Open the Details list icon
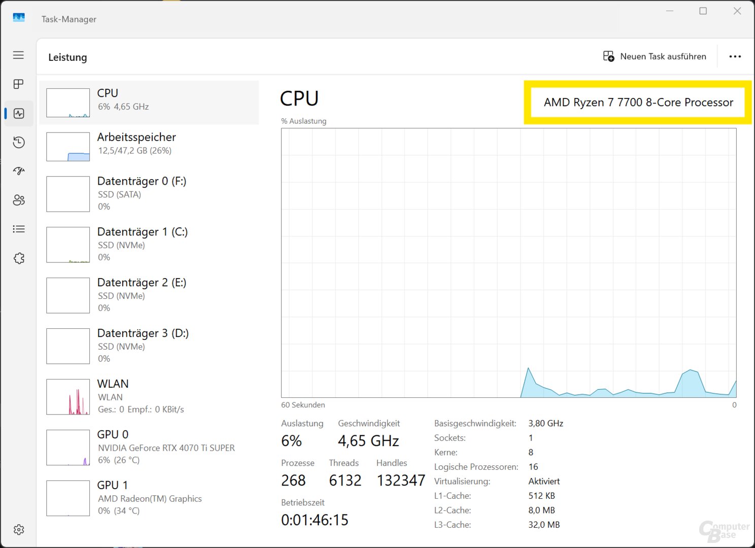 pyautogui.click(x=19, y=229)
